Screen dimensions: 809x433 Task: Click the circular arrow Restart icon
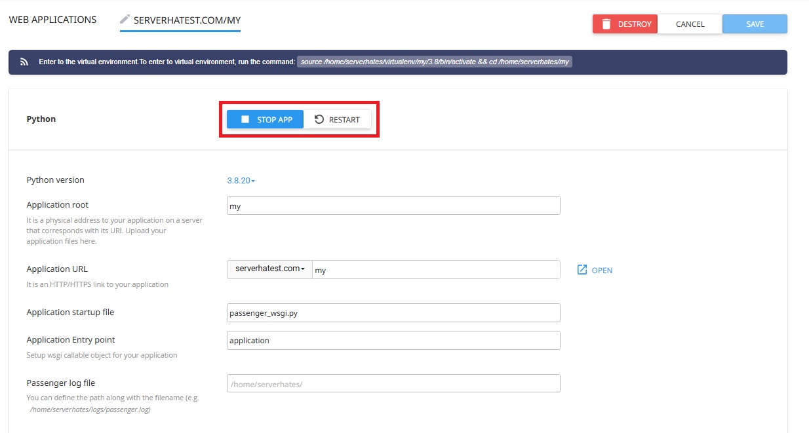click(319, 119)
